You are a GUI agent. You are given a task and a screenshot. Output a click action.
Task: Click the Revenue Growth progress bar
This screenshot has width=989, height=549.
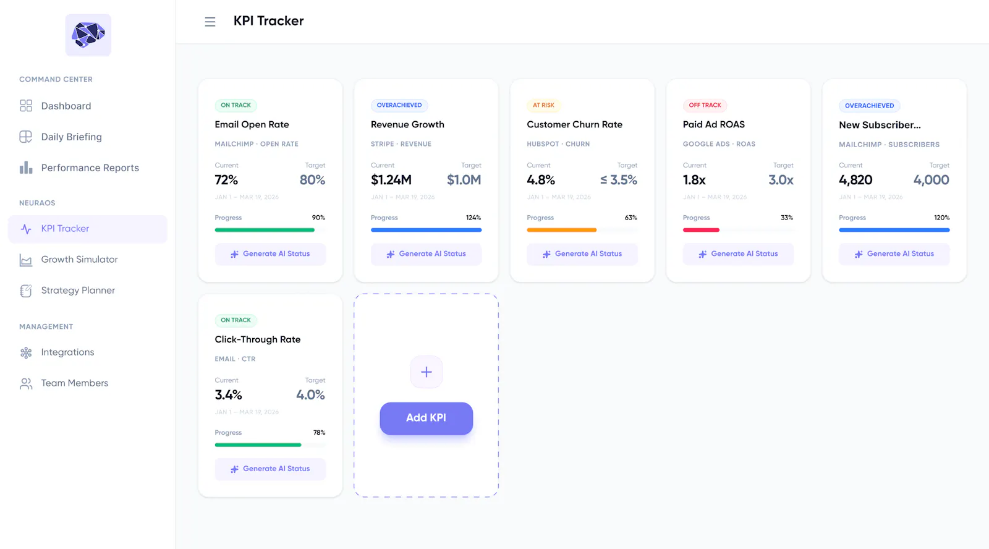(426, 230)
